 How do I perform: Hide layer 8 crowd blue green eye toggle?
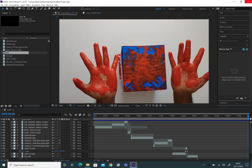(x=2, y=140)
